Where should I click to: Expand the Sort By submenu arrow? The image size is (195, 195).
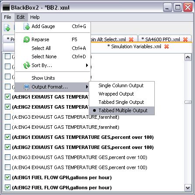click(x=87, y=65)
